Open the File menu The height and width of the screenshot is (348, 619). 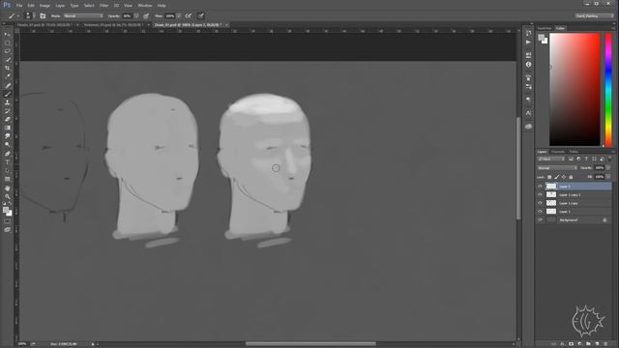coord(19,6)
